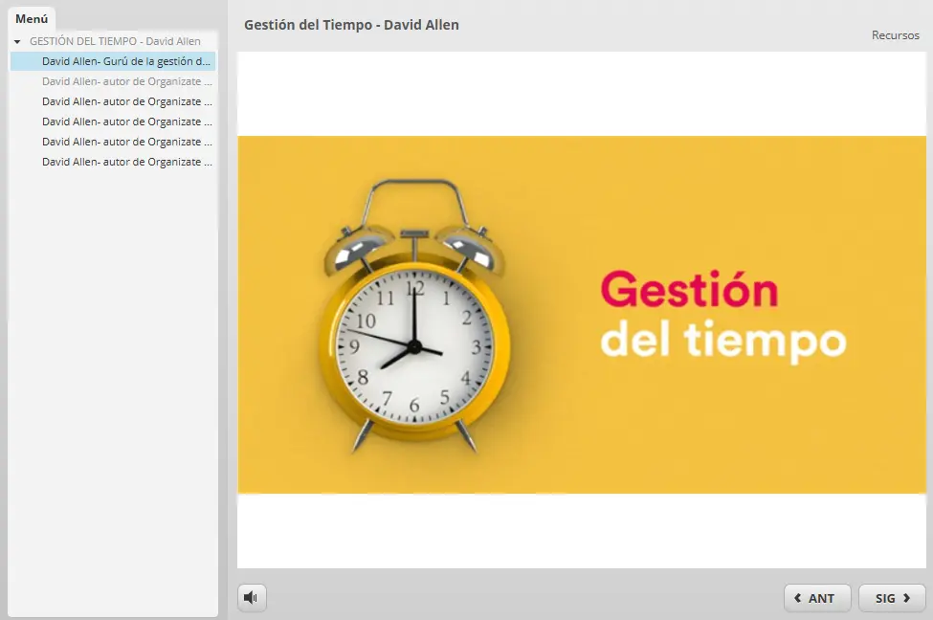Go back using the ANT button
Image resolution: width=933 pixels, height=620 pixels.
click(x=817, y=597)
